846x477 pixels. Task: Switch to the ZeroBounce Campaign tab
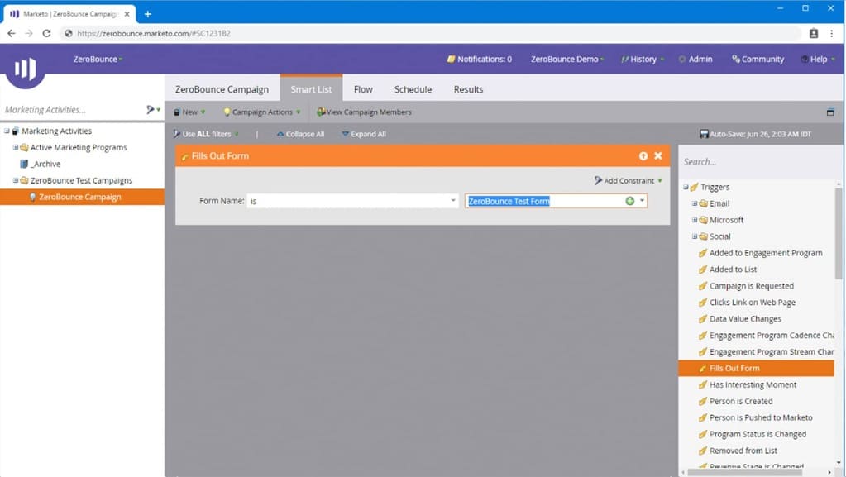[x=222, y=89]
